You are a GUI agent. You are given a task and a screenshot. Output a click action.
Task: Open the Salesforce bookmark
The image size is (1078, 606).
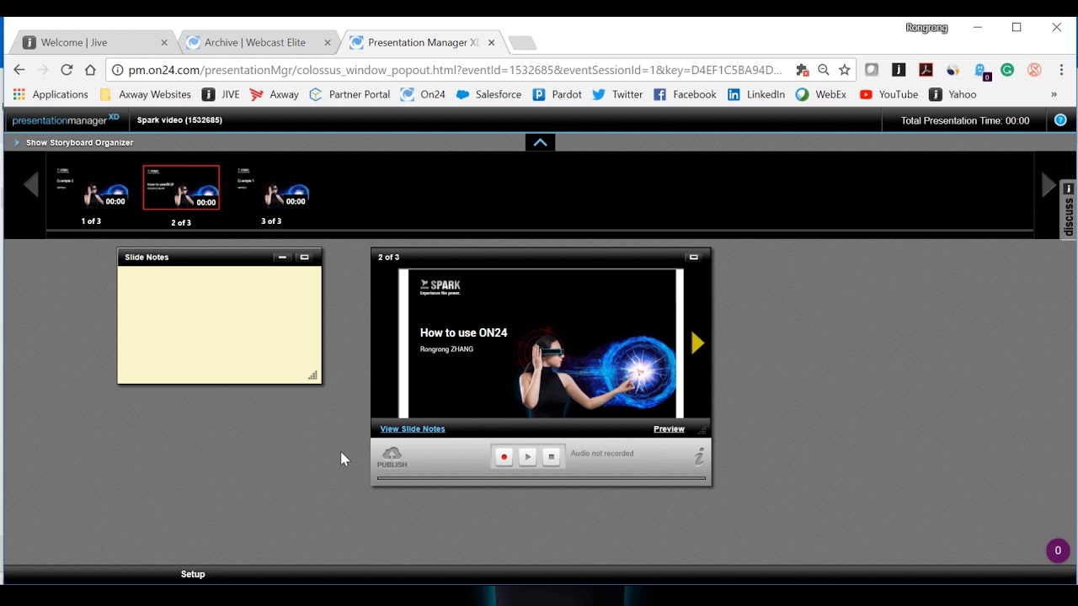(x=488, y=94)
